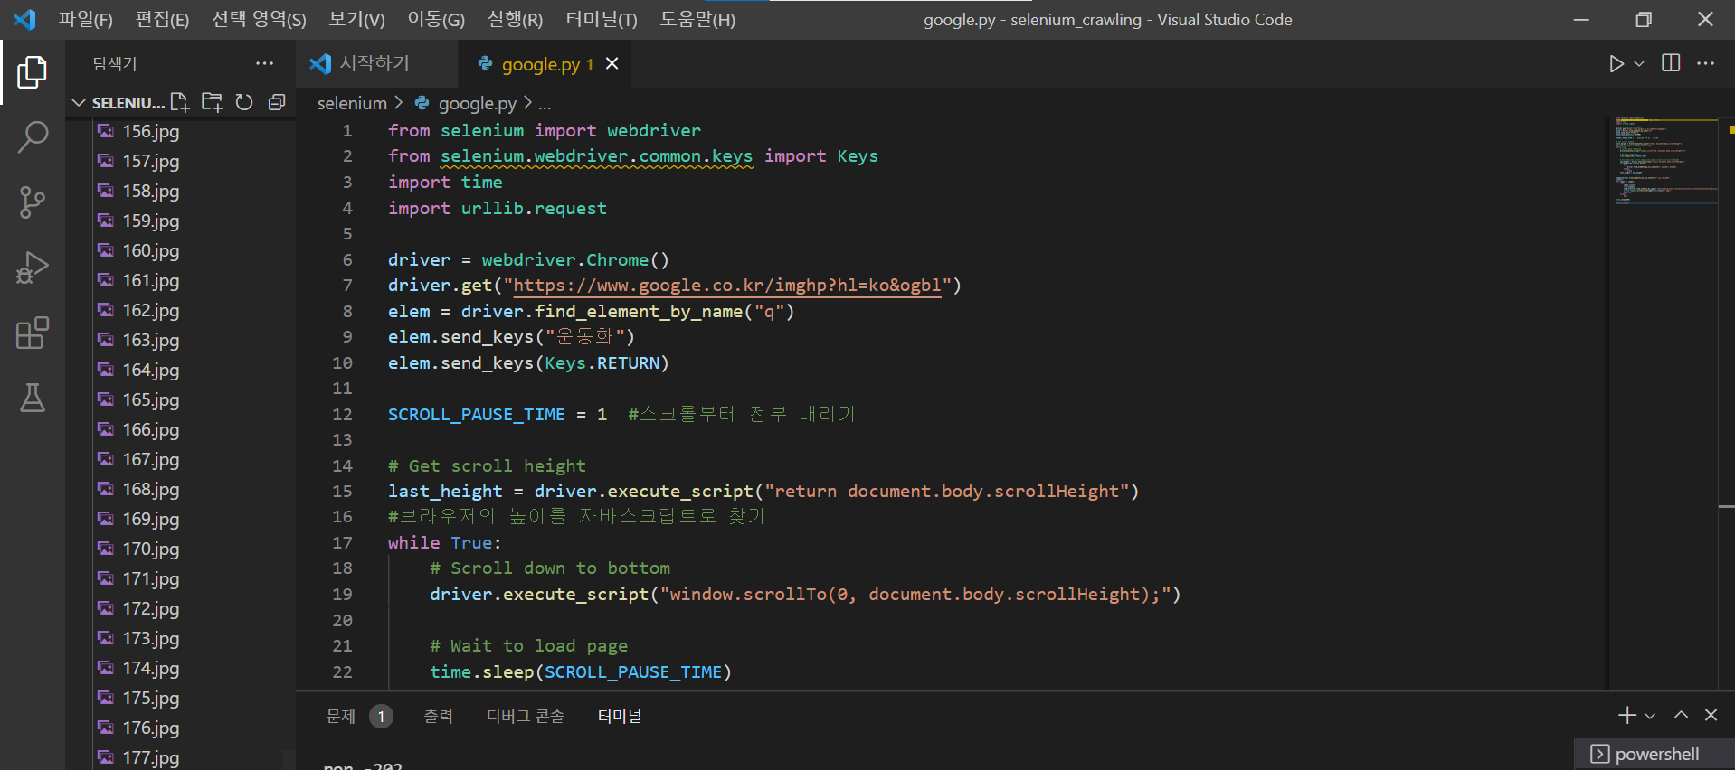This screenshot has width=1735, height=770.
Task: Switch to the 시작하기 tab
Action: point(376,63)
